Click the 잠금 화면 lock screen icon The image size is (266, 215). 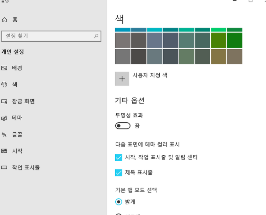tap(4, 101)
